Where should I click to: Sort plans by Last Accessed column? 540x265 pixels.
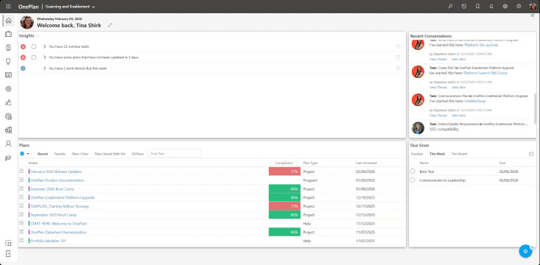(x=366, y=163)
